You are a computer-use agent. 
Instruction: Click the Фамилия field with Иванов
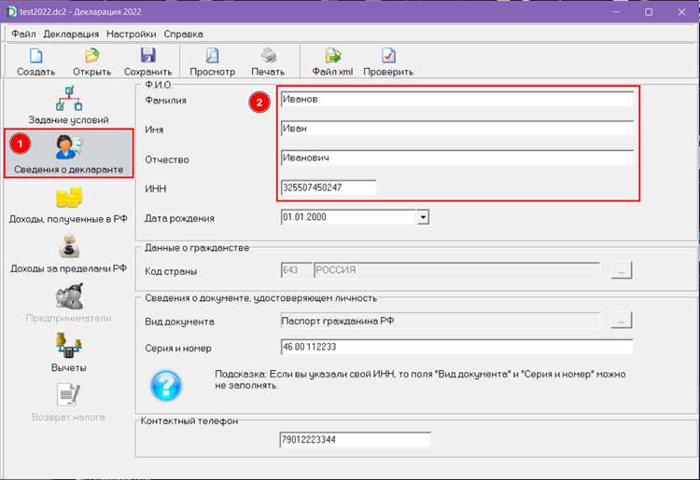point(457,99)
